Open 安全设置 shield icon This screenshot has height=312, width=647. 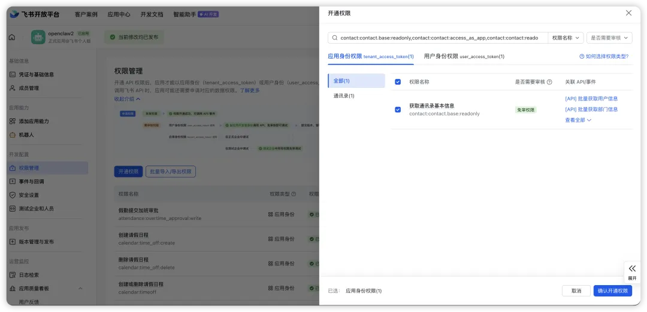tap(13, 195)
